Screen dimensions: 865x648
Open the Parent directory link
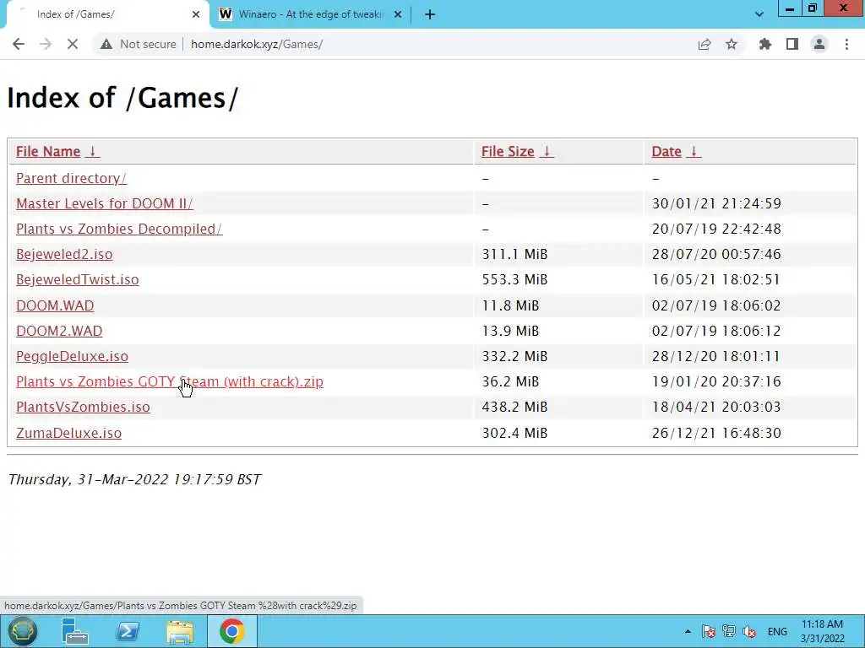pyautogui.click(x=71, y=178)
